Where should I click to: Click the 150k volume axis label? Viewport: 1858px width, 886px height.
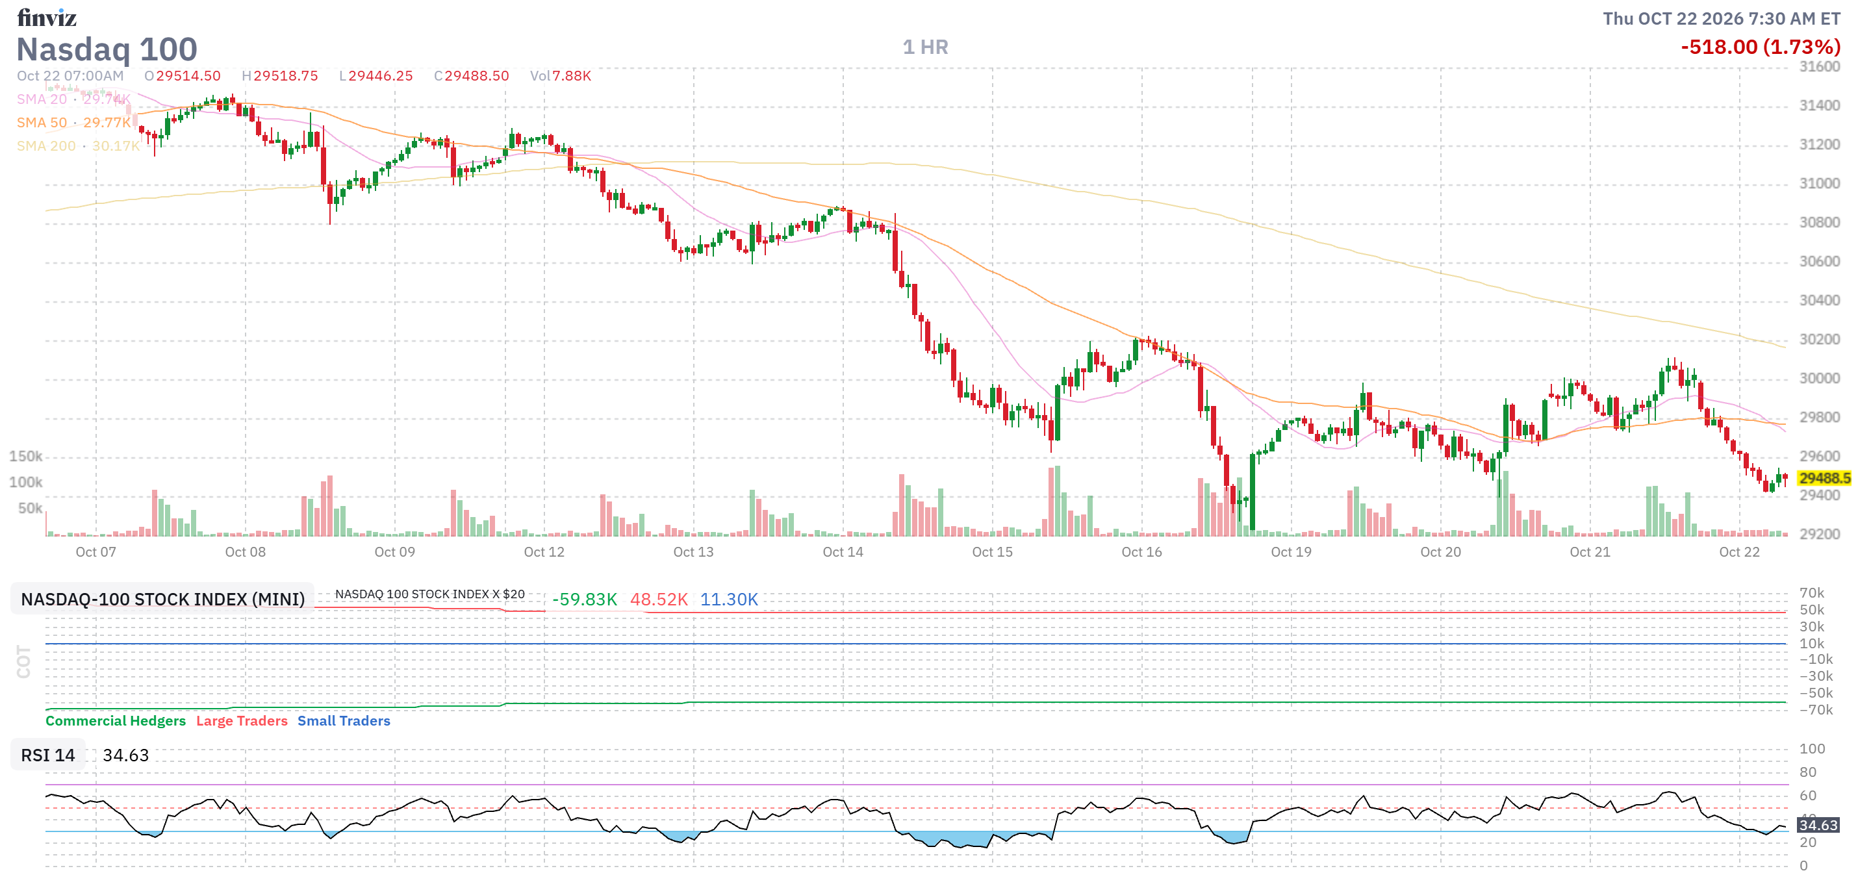tap(25, 455)
